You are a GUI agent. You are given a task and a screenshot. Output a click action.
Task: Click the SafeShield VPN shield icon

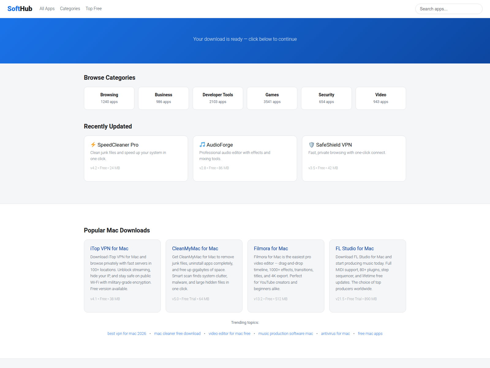pos(311,145)
